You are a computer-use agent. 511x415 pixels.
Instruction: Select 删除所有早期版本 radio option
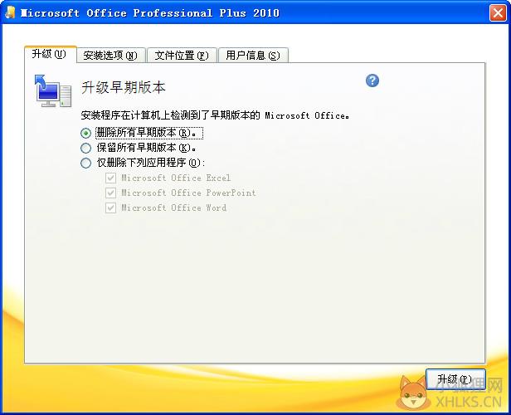[85, 133]
